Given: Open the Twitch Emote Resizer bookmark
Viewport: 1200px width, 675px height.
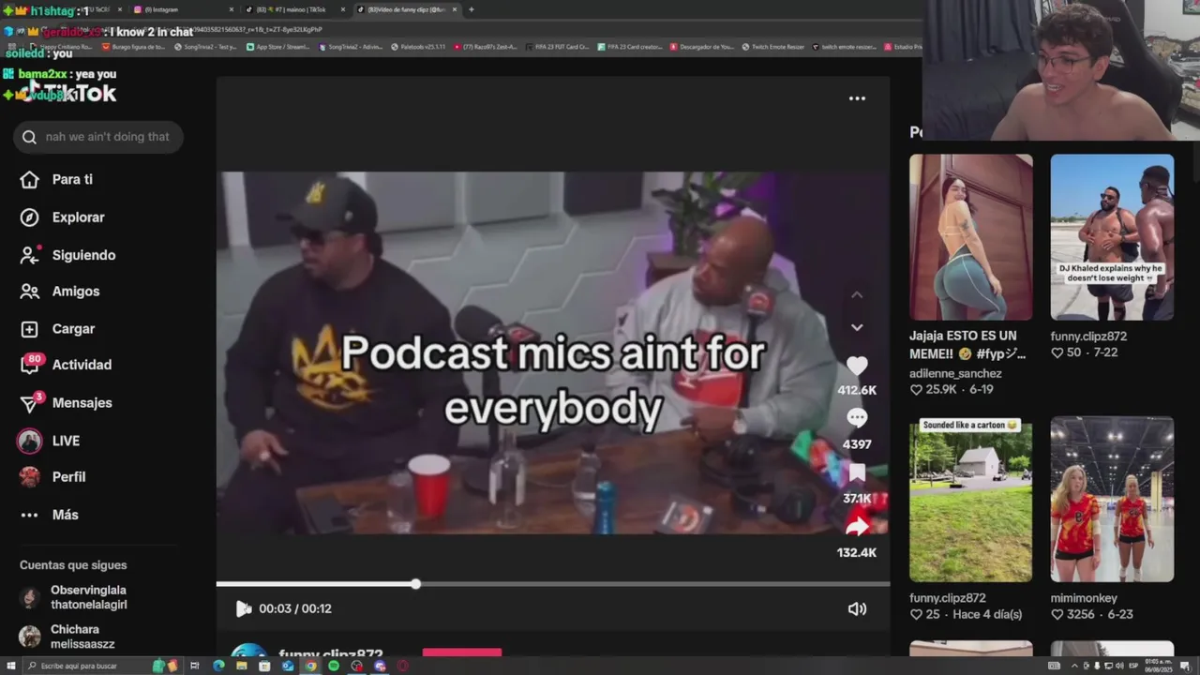Looking at the screenshot, I should [x=773, y=46].
